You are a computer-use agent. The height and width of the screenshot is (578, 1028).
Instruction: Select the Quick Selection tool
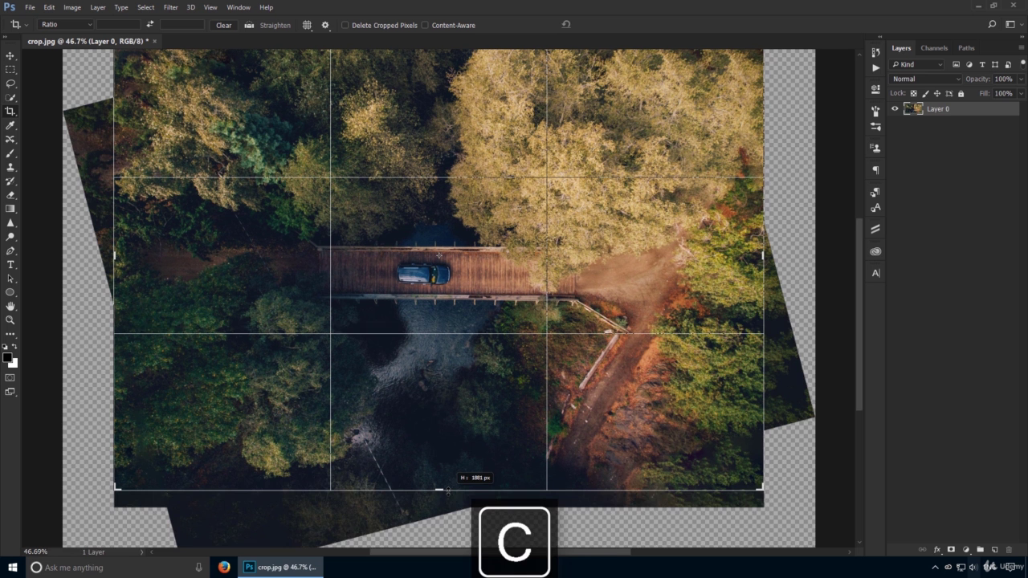click(10, 98)
